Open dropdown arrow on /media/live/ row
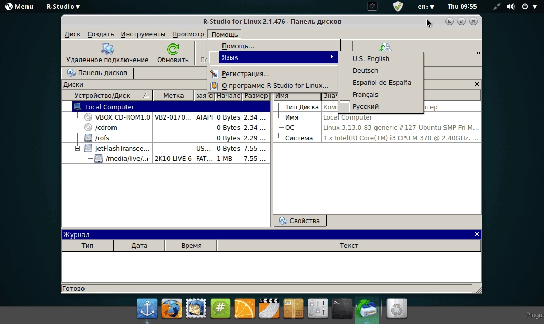The width and height of the screenshot is (544, 324). [147, 159]
